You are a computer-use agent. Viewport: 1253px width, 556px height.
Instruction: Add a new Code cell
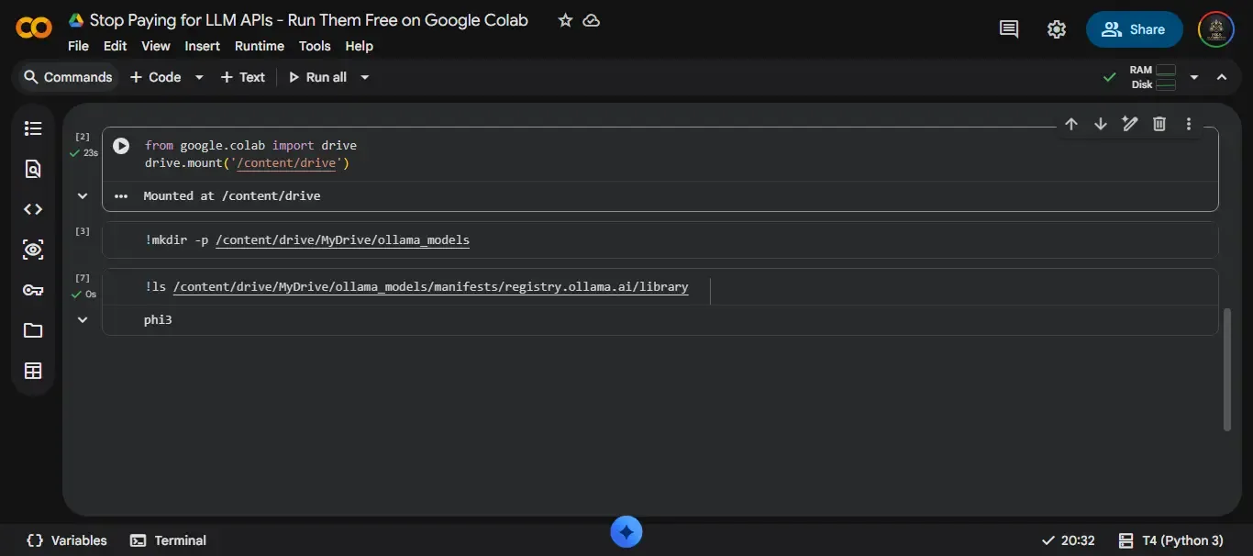[155, 77]
